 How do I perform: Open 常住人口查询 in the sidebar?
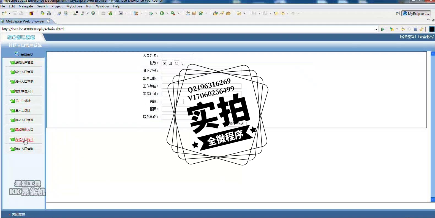[24, 82]
